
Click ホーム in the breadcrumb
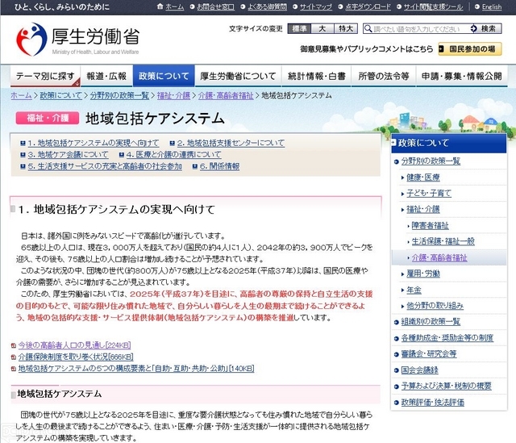click(x=22, y=95)
